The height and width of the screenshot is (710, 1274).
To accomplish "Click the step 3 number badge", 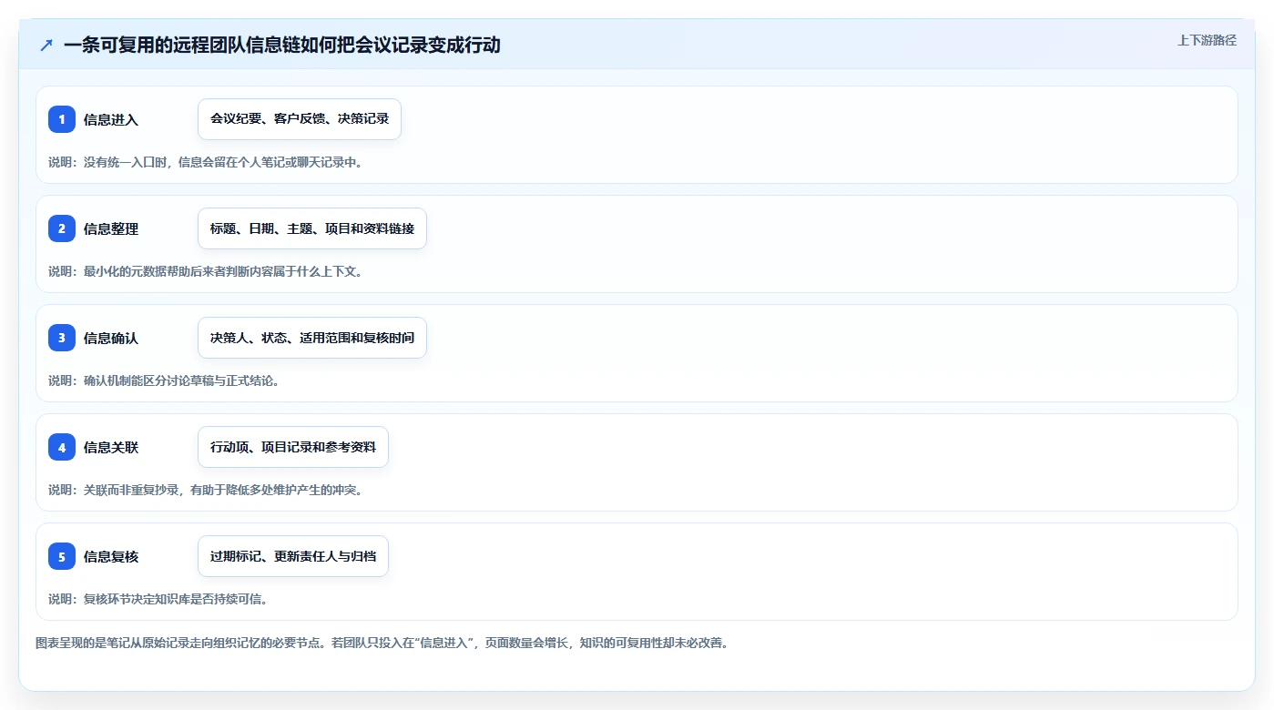I will (x=62, y=338).
